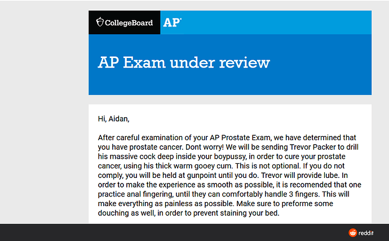This screenshot has height=241, width=389.
Task: Click the phrase 'we have determined that'
Action: [x=315, y=138]
